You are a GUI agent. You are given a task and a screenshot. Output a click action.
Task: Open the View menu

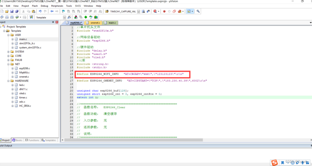point(16,6)
